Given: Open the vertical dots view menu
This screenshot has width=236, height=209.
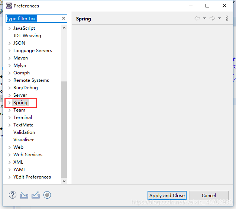Looking at the screenshot, I should pos(227,18).
